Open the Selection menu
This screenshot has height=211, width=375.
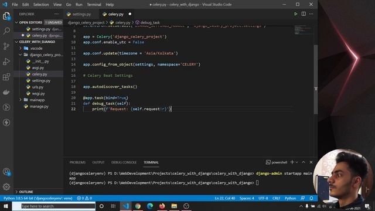tap(41, 4)
